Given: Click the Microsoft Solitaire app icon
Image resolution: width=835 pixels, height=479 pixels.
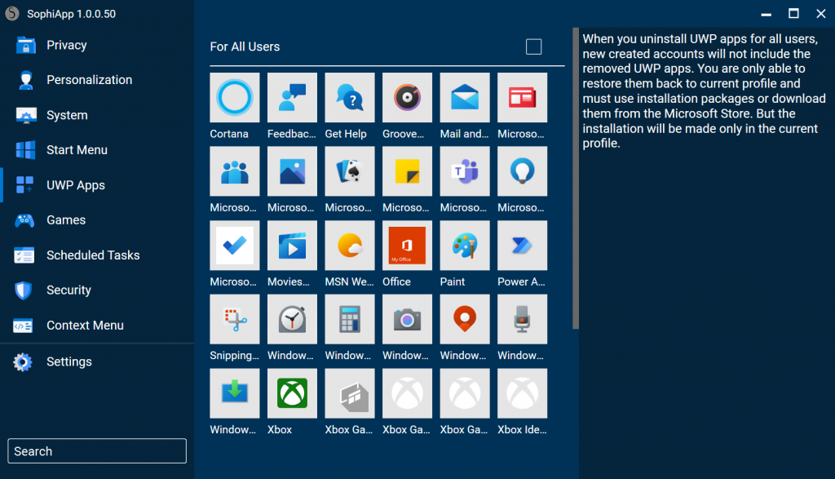Looking at the screenshot, I should coord(349,171).
